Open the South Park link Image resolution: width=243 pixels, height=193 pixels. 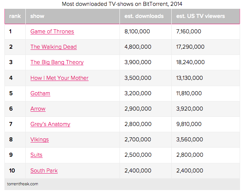point(44,171)
